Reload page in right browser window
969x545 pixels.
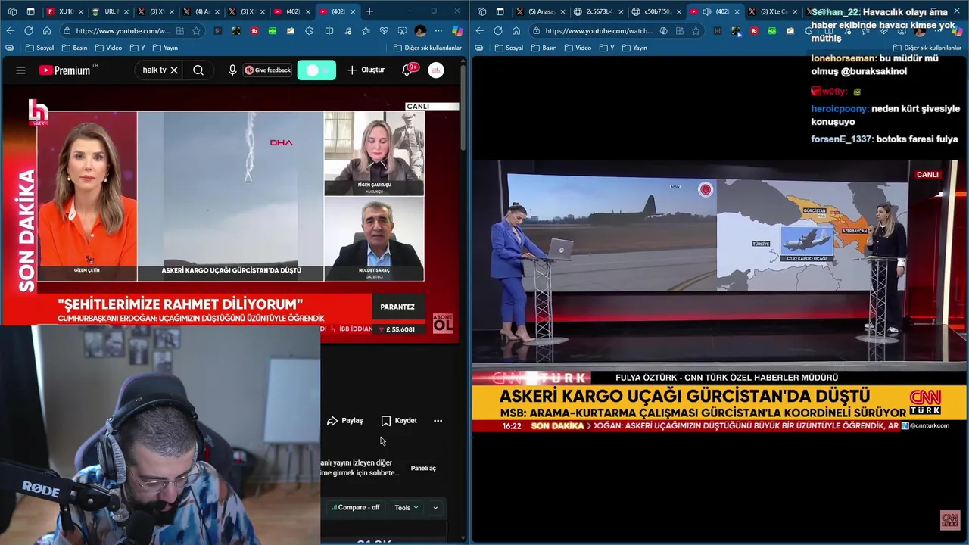click(x=497, y=31)
